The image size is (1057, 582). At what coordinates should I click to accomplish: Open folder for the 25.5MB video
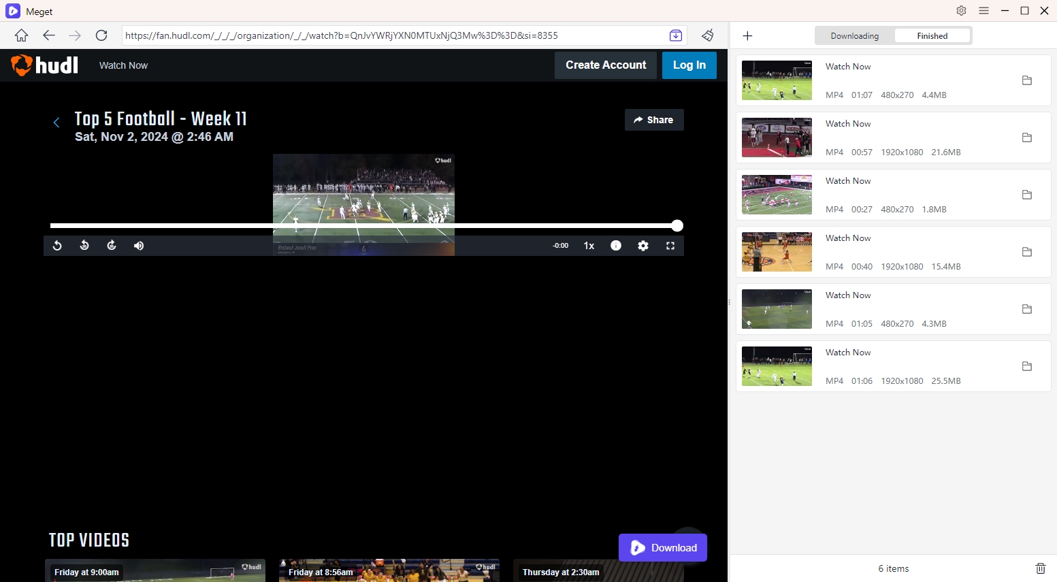click(1027, 366)
